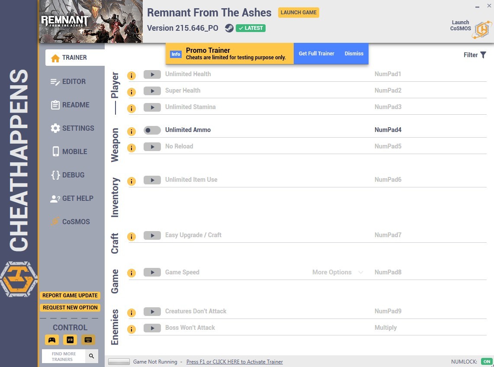Select gamepad control mode
Screen dimensions: 494x367
pos(51,340)
